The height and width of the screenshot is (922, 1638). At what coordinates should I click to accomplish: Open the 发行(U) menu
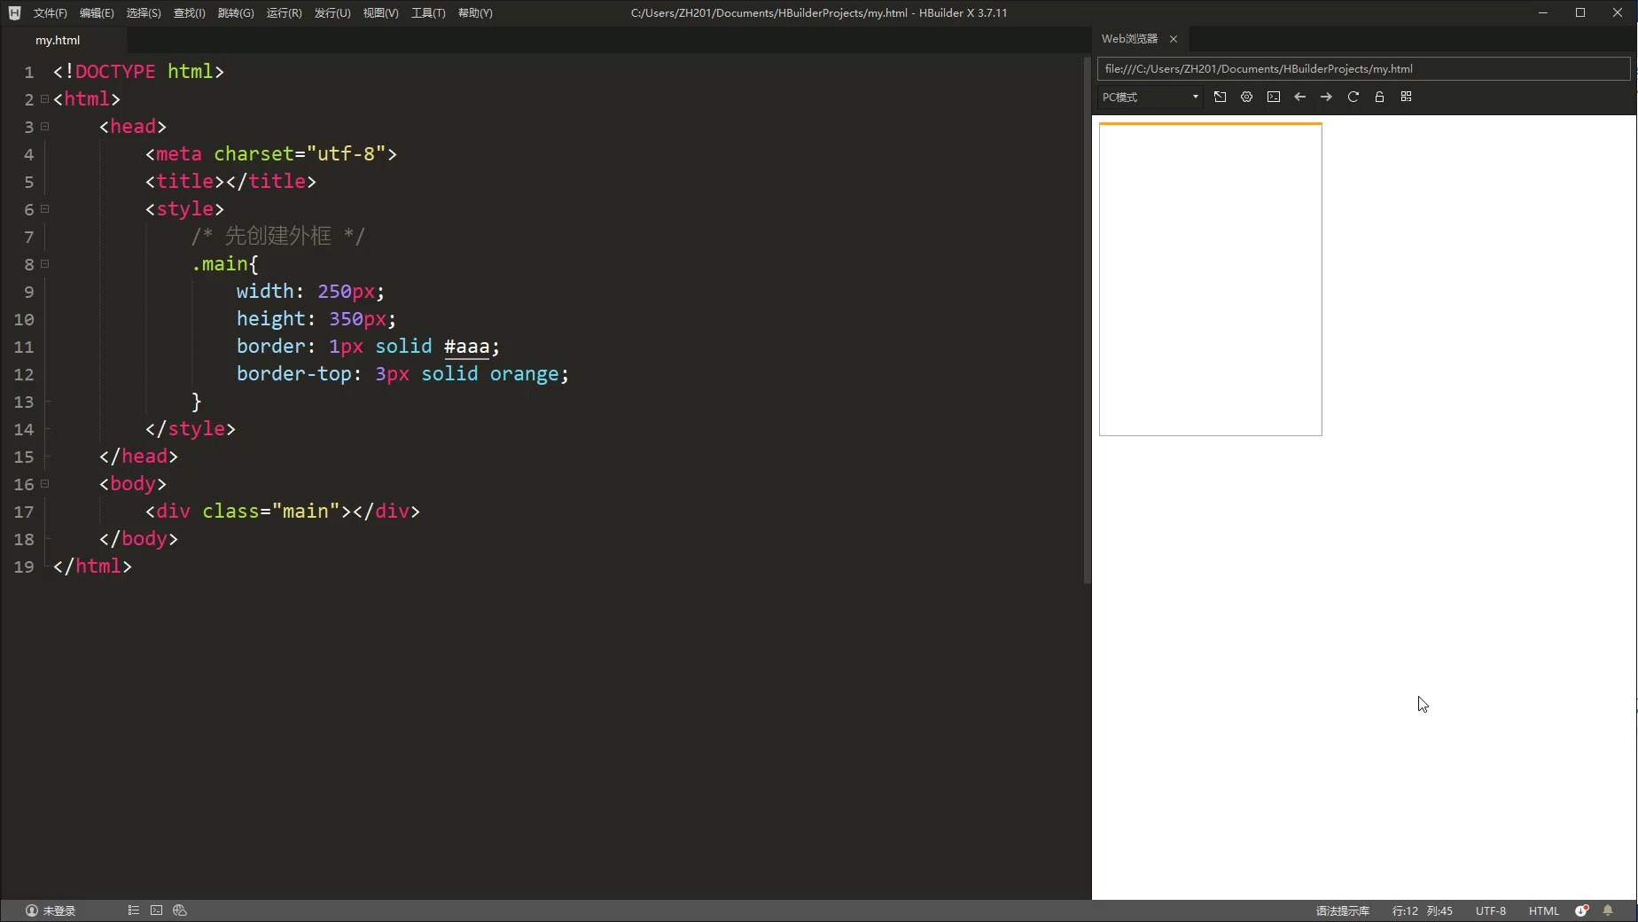pyautogui.click(x=332, y=12)
